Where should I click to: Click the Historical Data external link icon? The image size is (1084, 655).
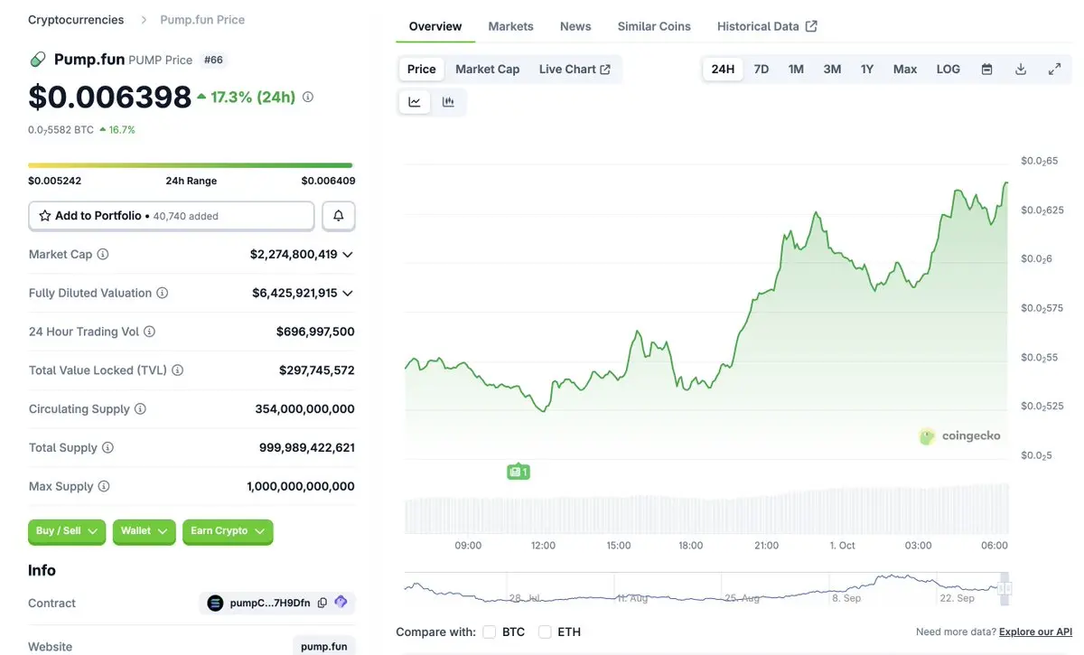click(811, 26)
